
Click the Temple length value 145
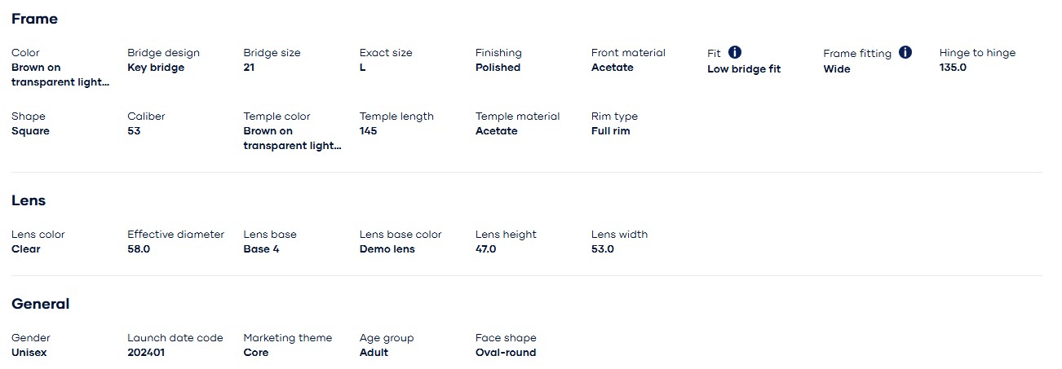[368, 131]
